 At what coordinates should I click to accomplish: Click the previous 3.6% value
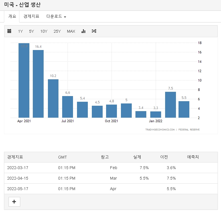171,168
